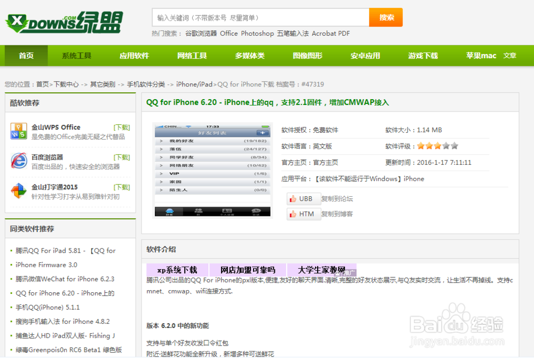
Task: Open the 安卓应用 navigation tab
Action: coord(365,55)
